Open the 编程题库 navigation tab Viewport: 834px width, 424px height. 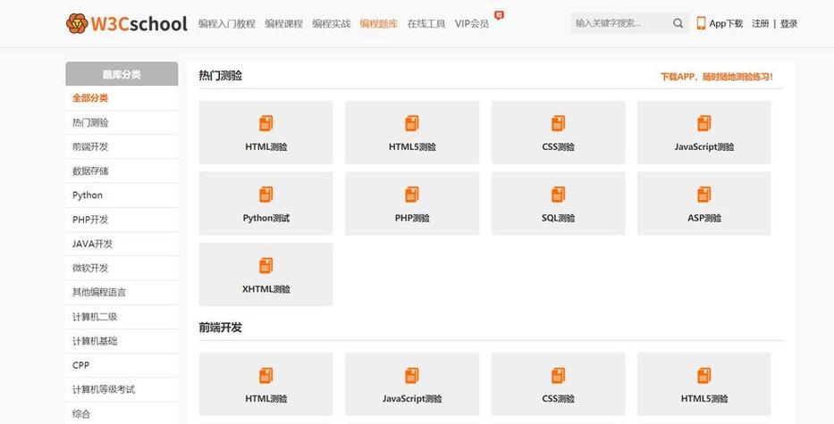pos(379,24)
